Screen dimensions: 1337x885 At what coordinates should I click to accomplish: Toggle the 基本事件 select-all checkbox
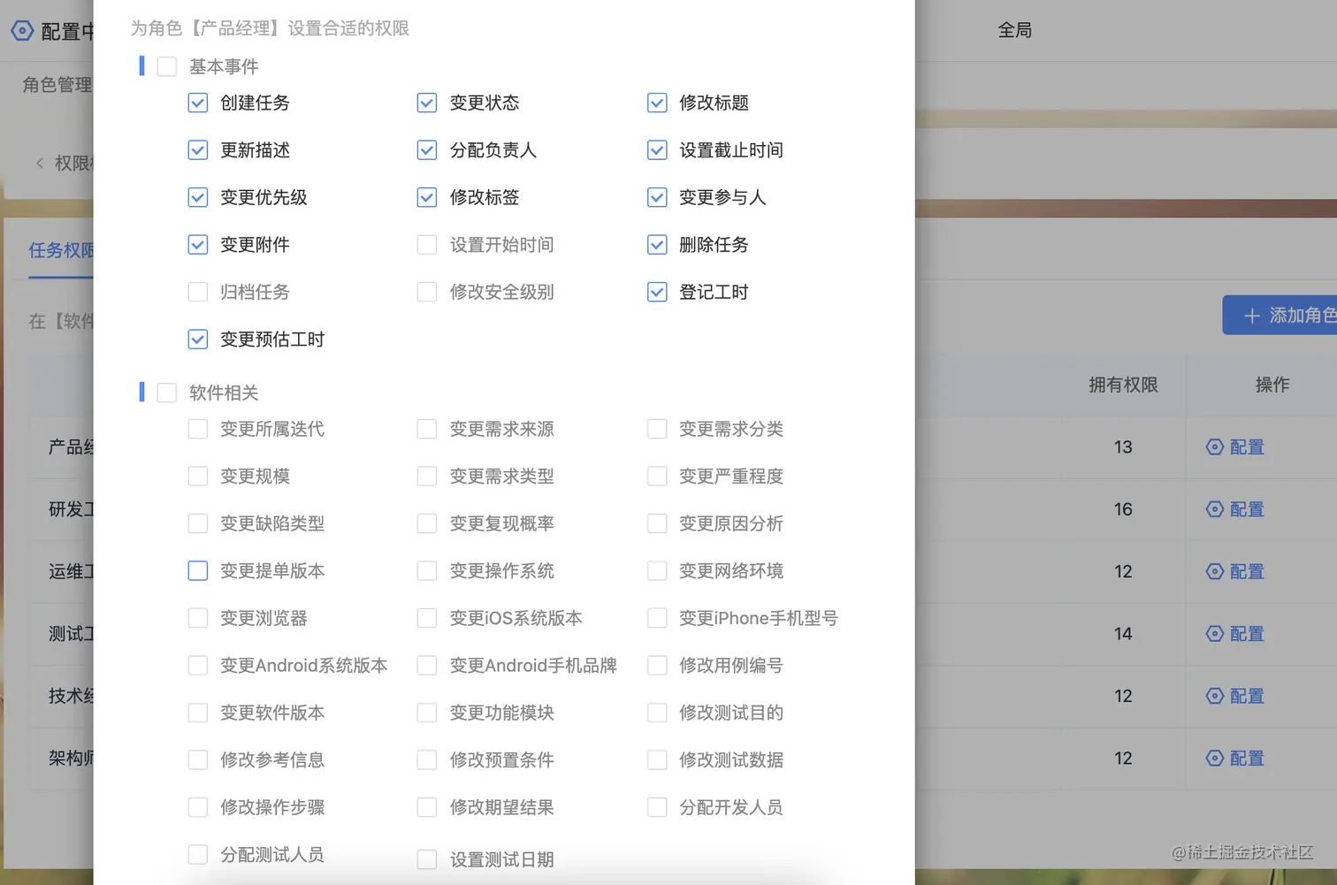tap(167, 66)
